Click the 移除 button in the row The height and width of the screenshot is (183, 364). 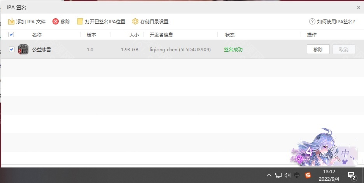[318, 49]
